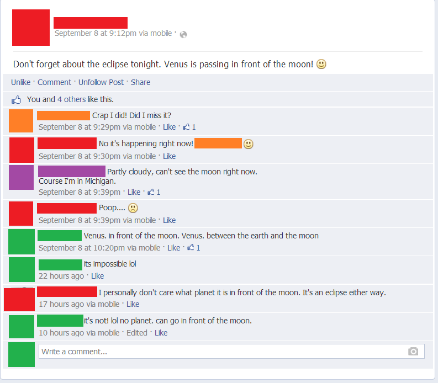The image size is (438, 383).
Task: Click thumbs-up count on 9:29pm comment
Action: pyautogui.click(x=189, y=127)
